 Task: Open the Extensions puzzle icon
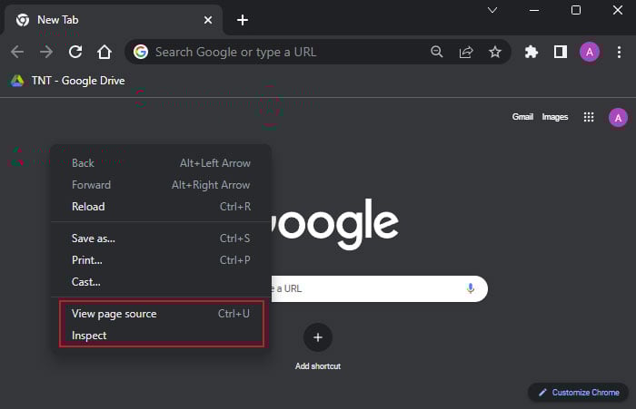532,52
